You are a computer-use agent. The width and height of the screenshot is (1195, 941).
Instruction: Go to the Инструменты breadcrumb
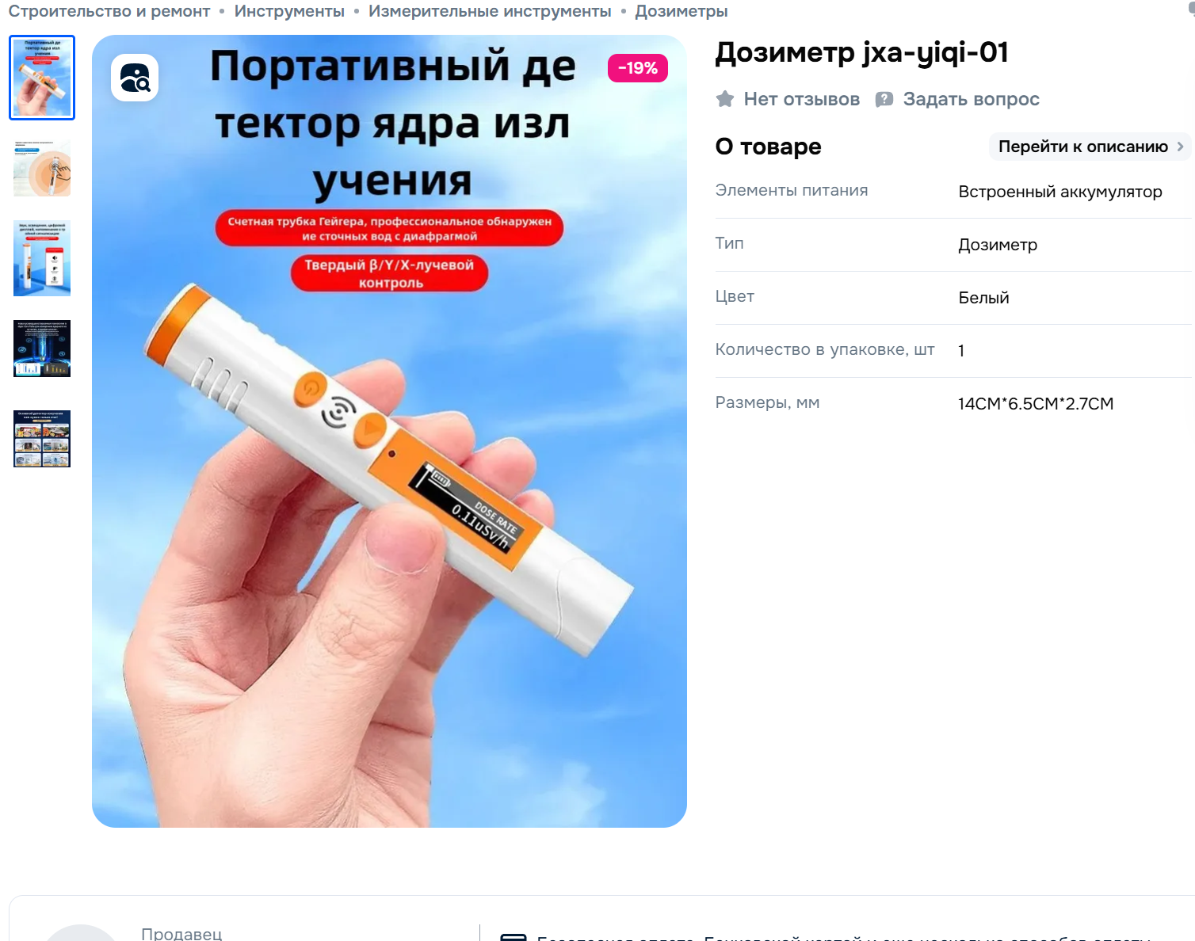289,11
